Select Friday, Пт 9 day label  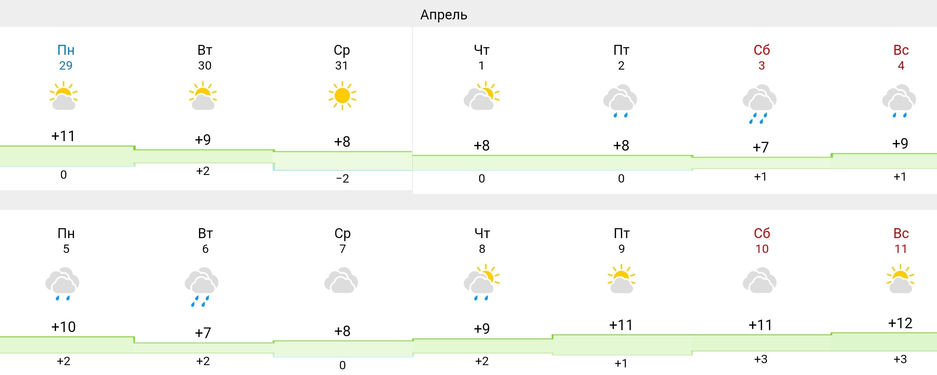point(621,241)
